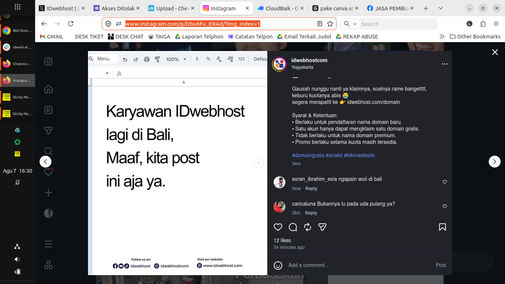
Task: Switch to Akses Ditolak tab
Action: pyautogui.click(x=116, y=8)
